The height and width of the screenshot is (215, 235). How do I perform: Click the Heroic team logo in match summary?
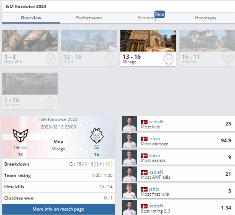[20, 135]
